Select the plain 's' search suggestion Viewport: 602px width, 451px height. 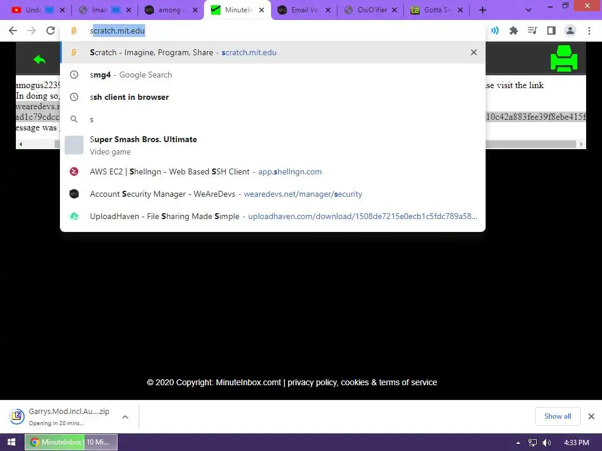[273, 119]
